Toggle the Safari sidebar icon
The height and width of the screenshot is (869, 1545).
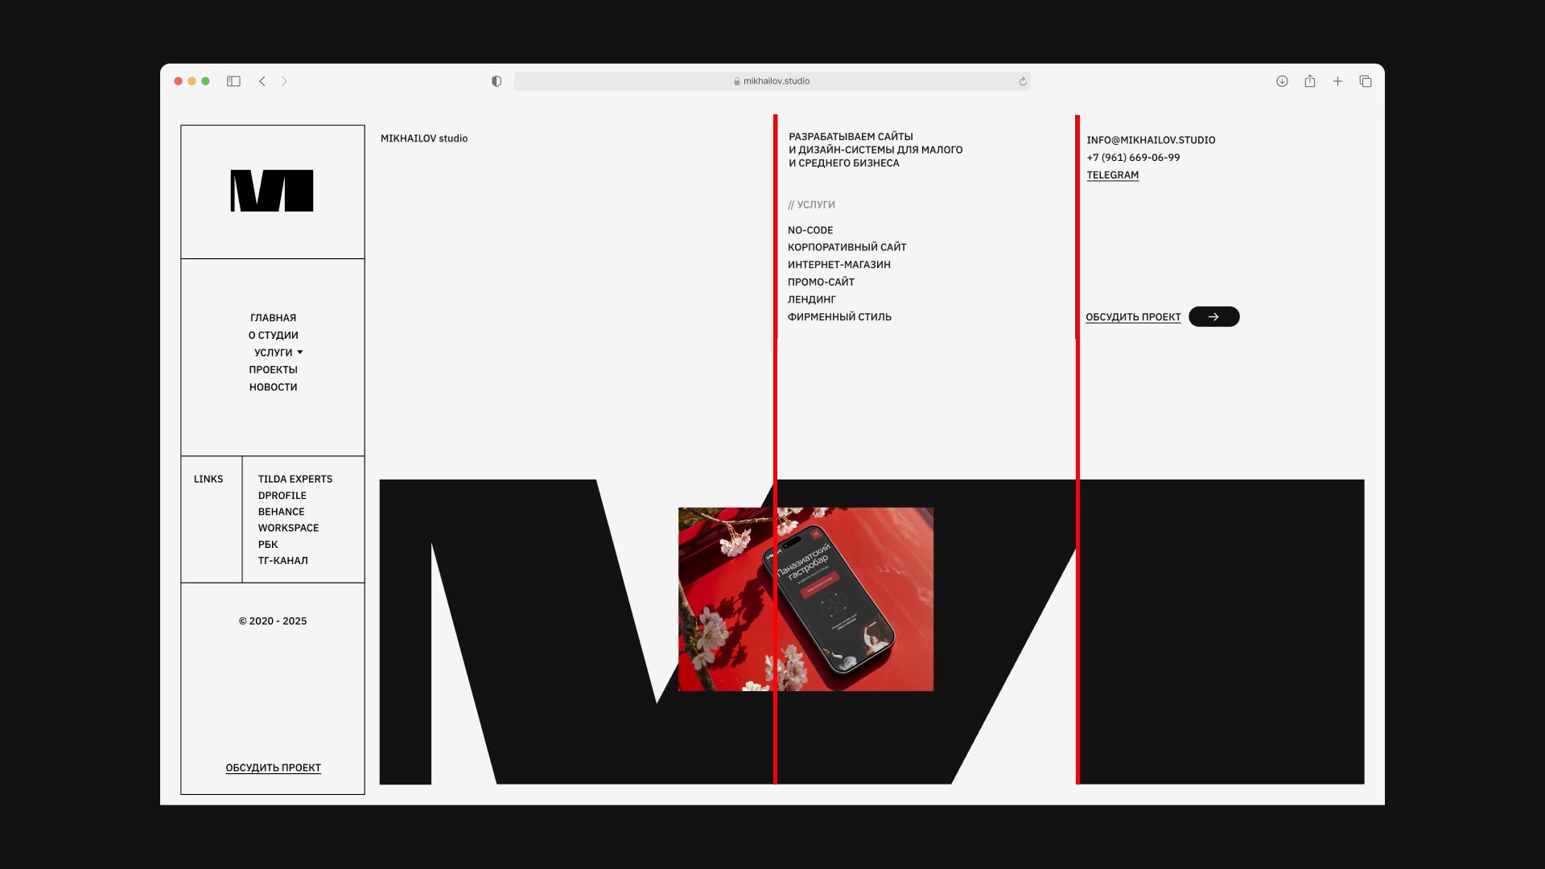[233, 81]
